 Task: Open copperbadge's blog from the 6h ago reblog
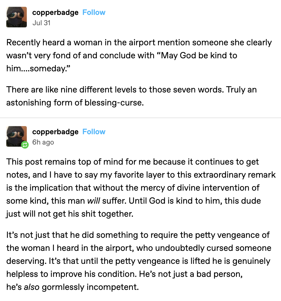55,132
